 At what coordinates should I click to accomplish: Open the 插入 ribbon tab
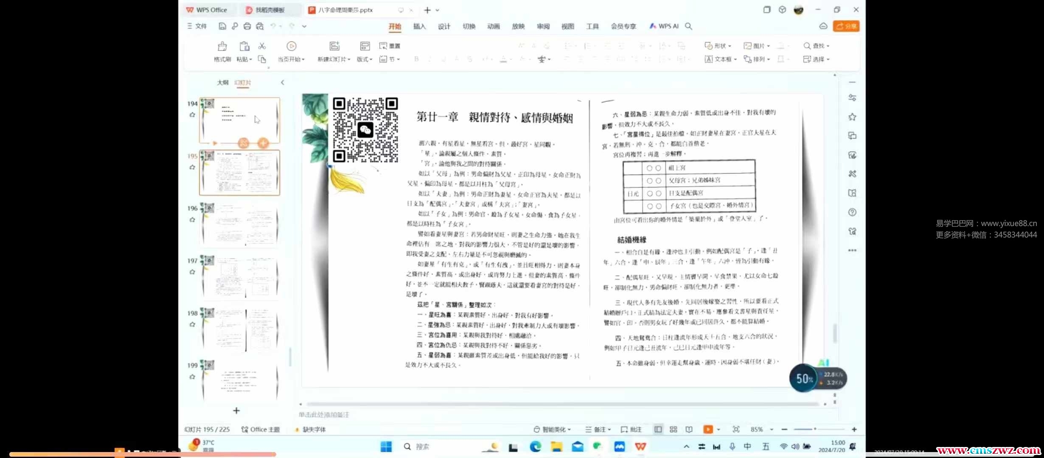click(419, 26)
